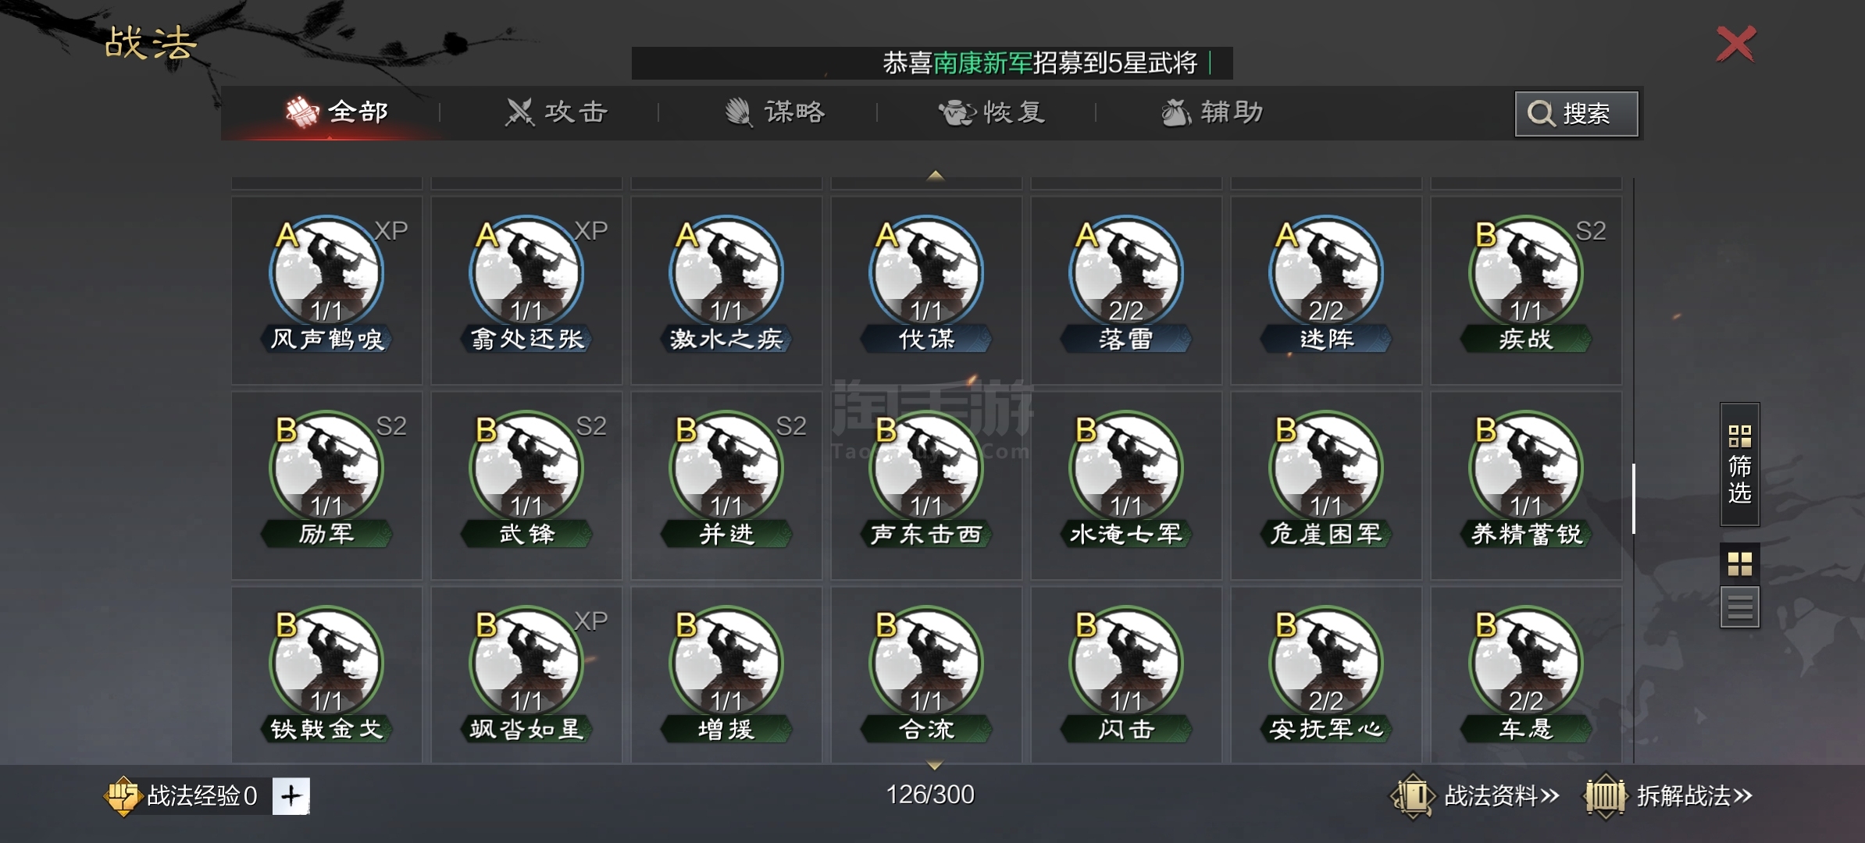The width and height of the screenshot is (1865, 843).
Task: Click the down arrow below tactic grid
Action: pyautogui.click(x=935, y=765)
